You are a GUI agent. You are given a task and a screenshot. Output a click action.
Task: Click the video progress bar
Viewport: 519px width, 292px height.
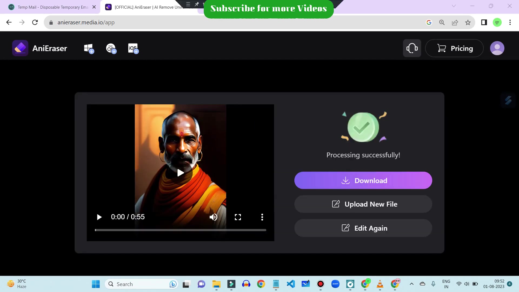pos(180,230)
